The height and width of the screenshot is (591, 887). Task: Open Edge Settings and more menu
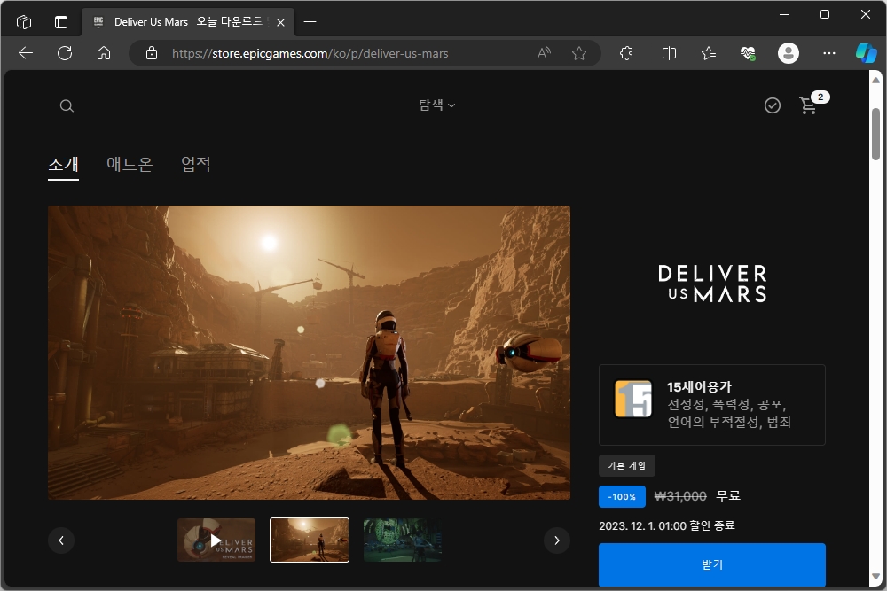pos(828,53)
